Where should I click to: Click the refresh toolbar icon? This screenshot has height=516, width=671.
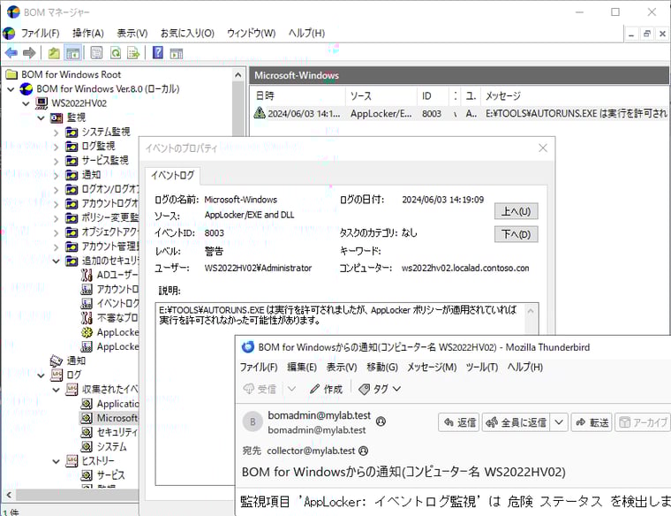tap(116, 53)
